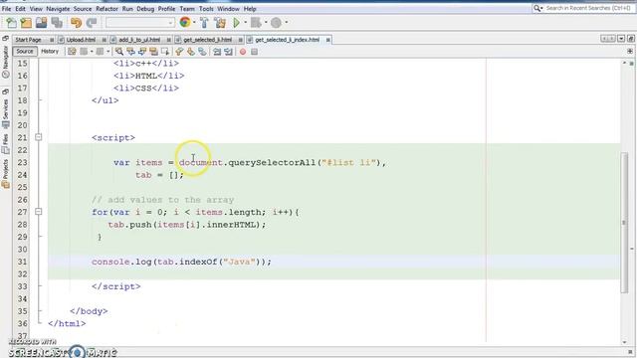Image resolution: width=637 pixels, height=358 pixels.
Task: Click the Chrome browser icon
Action: (x=185, y=22)
